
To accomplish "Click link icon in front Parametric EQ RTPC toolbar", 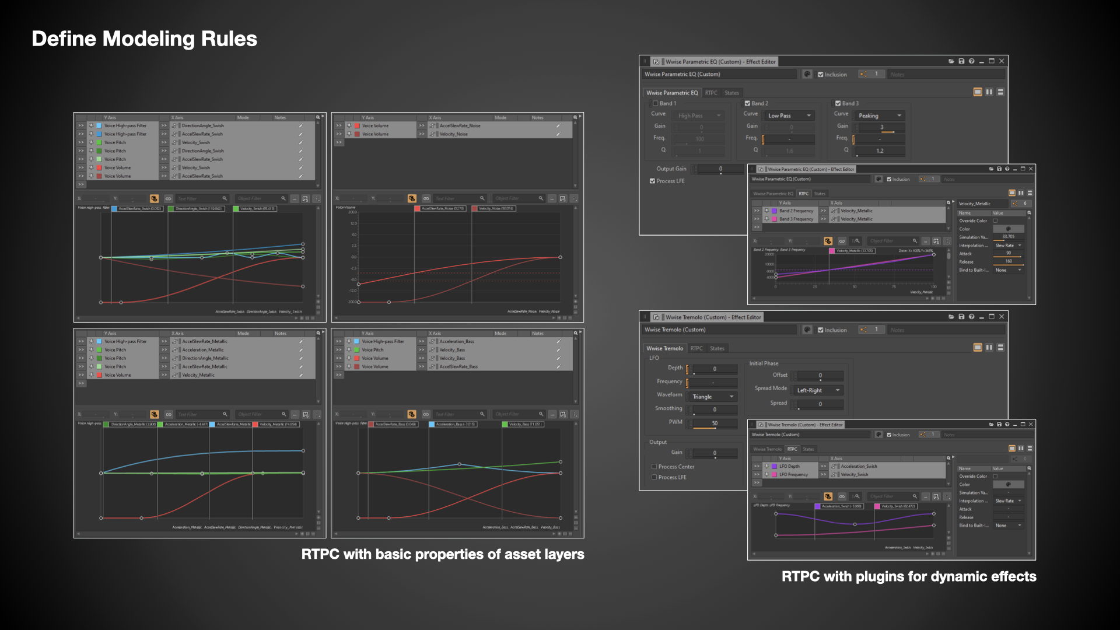I will 842,241.
